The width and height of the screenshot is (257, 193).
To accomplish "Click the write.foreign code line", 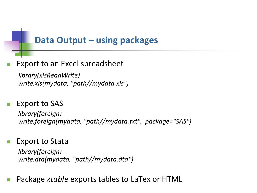I will pyautogui.click(x=105, y=121).
